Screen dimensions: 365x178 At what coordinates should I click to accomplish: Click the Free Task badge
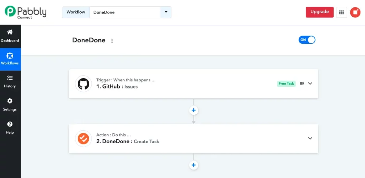286,83
